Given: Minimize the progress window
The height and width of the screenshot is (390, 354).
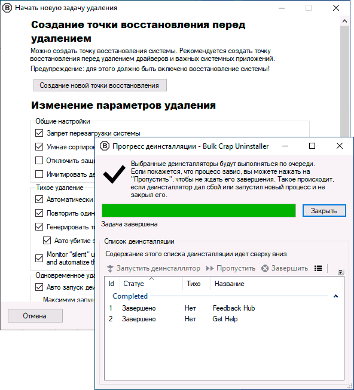Looking at the screenshot, I should 285,146.
